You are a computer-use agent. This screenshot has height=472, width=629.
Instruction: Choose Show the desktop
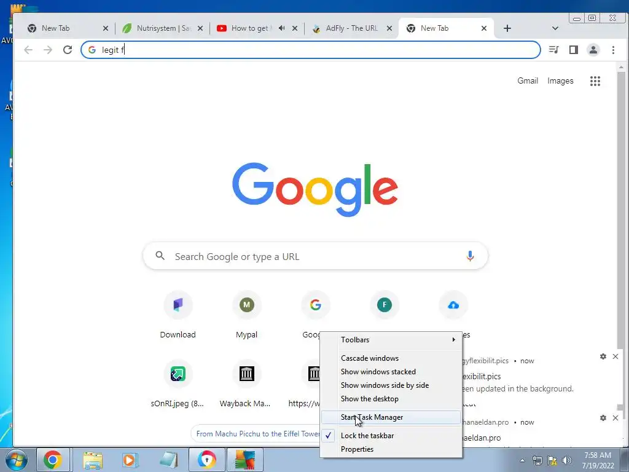click(x=391, y=398)
